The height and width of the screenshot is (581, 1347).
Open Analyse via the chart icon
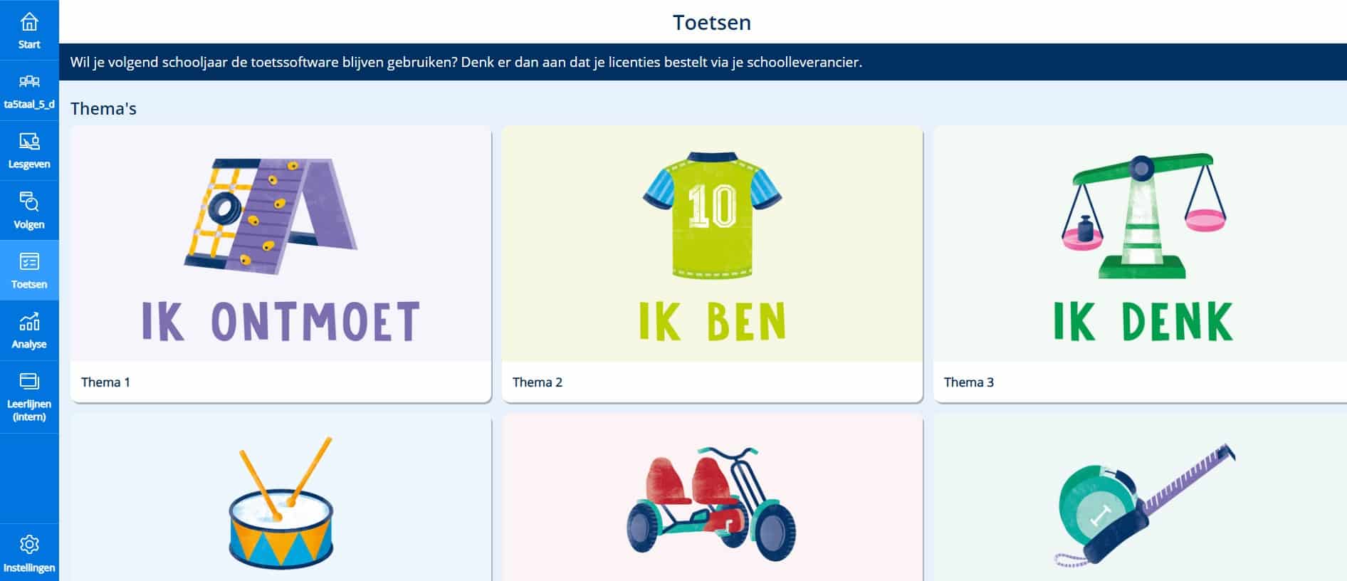click(28, 322)
